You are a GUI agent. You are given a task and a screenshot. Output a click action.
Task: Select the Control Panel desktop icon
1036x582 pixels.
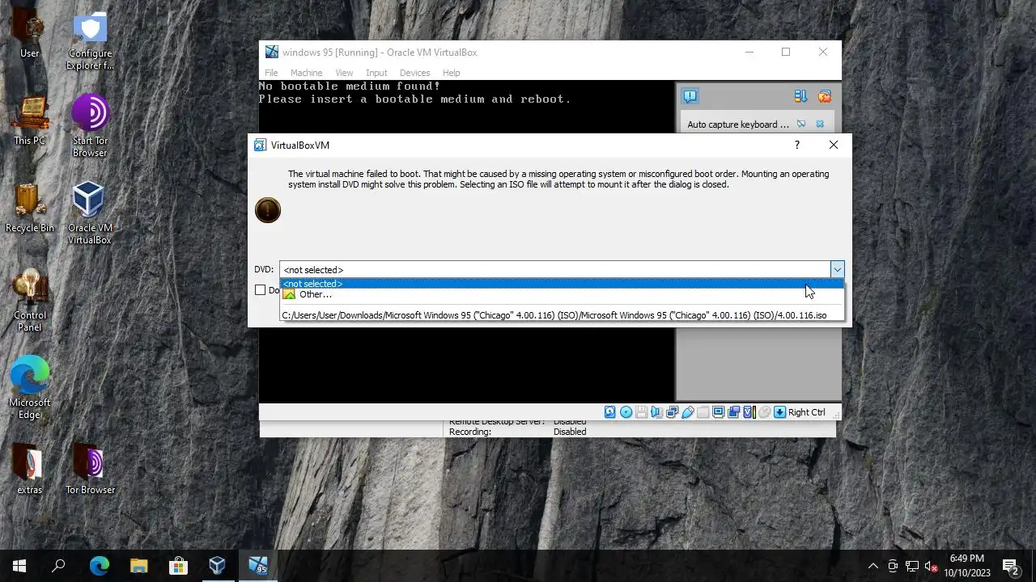tap(30, 302)
